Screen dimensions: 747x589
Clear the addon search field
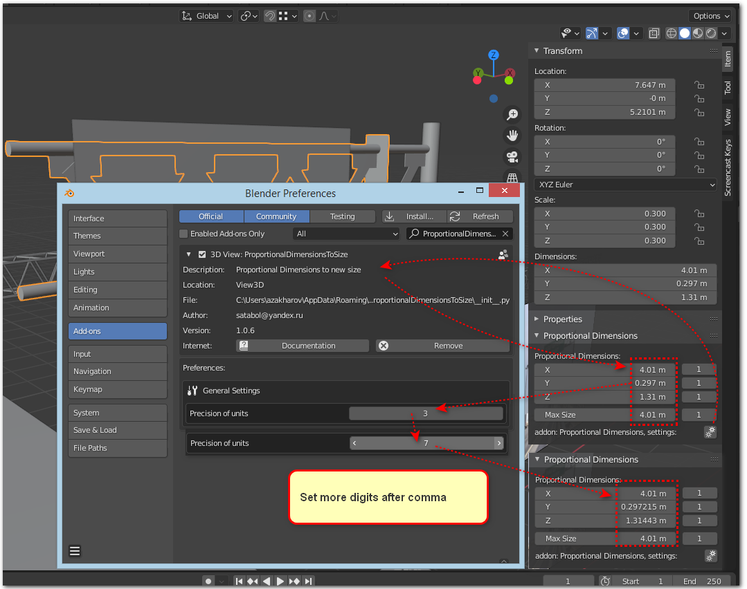(x=505, y=234)
